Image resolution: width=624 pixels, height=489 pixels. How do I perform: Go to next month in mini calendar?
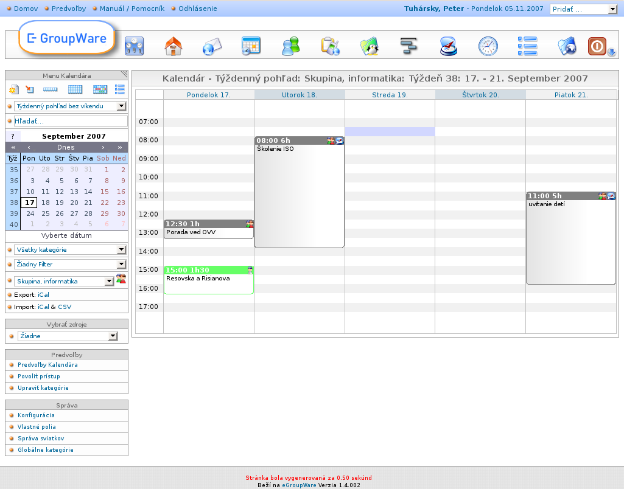[x=103, y=147]
